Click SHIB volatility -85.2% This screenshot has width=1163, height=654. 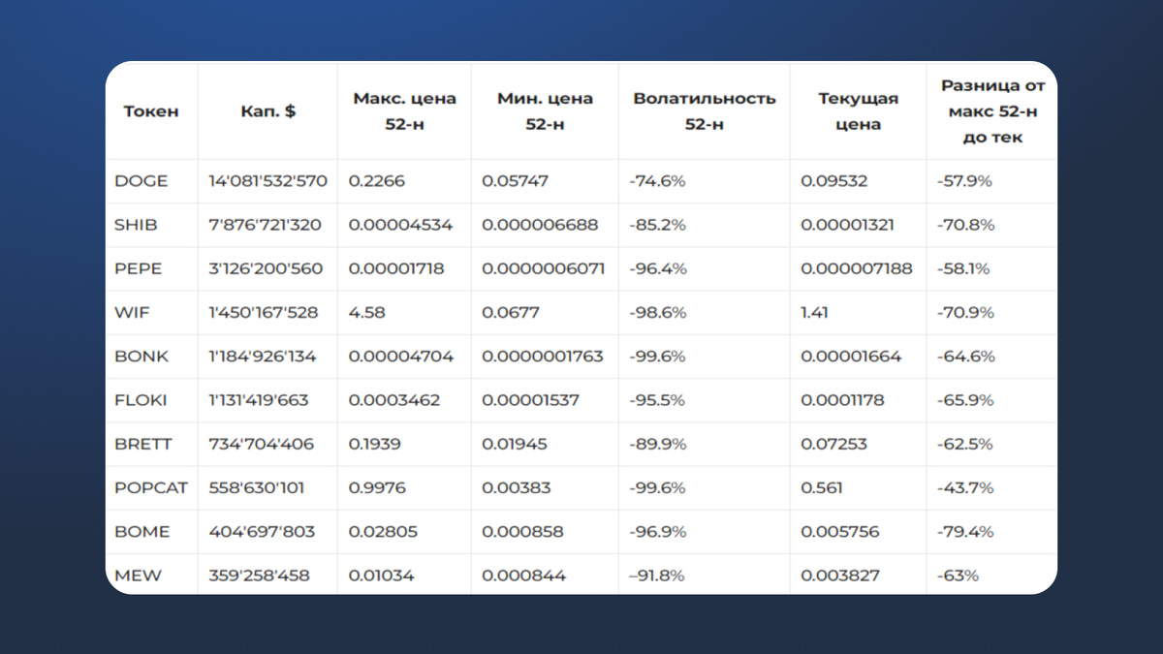point(656,225)
